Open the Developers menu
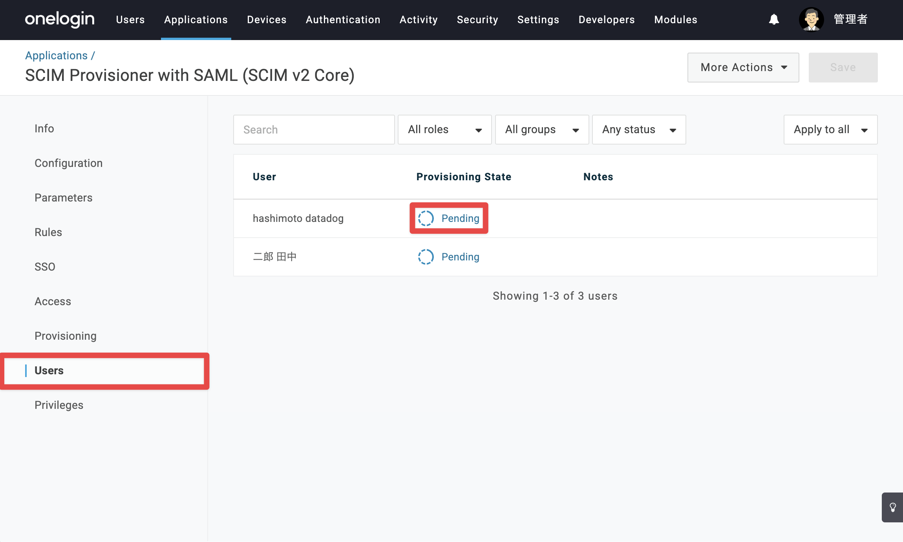The width and height of the screenshot is (903, 542). (607, 20)
